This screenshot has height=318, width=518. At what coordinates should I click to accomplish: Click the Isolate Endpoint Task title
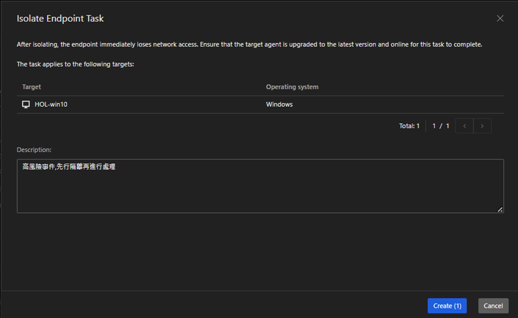60,19
